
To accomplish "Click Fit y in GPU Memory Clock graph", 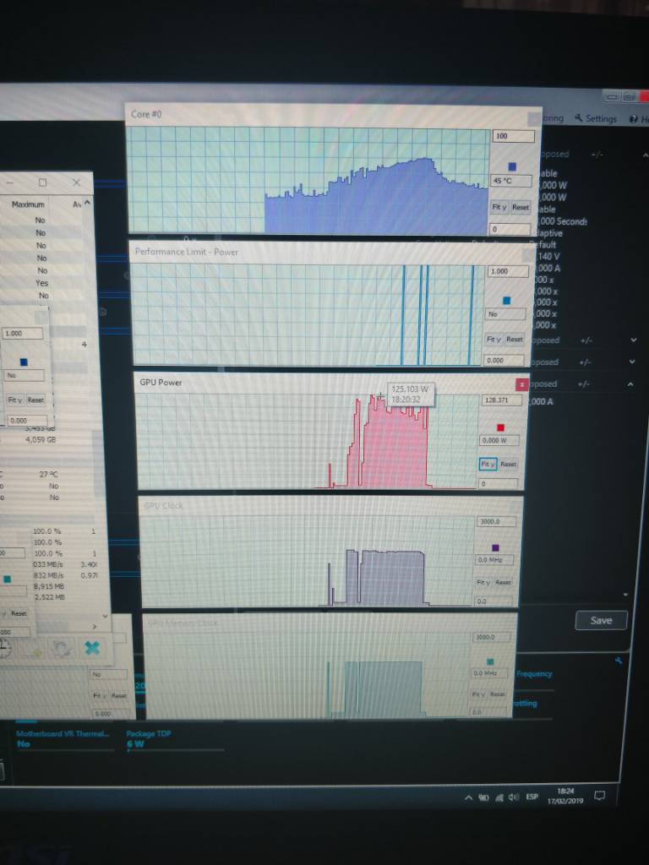I will (x=478, y=694).
